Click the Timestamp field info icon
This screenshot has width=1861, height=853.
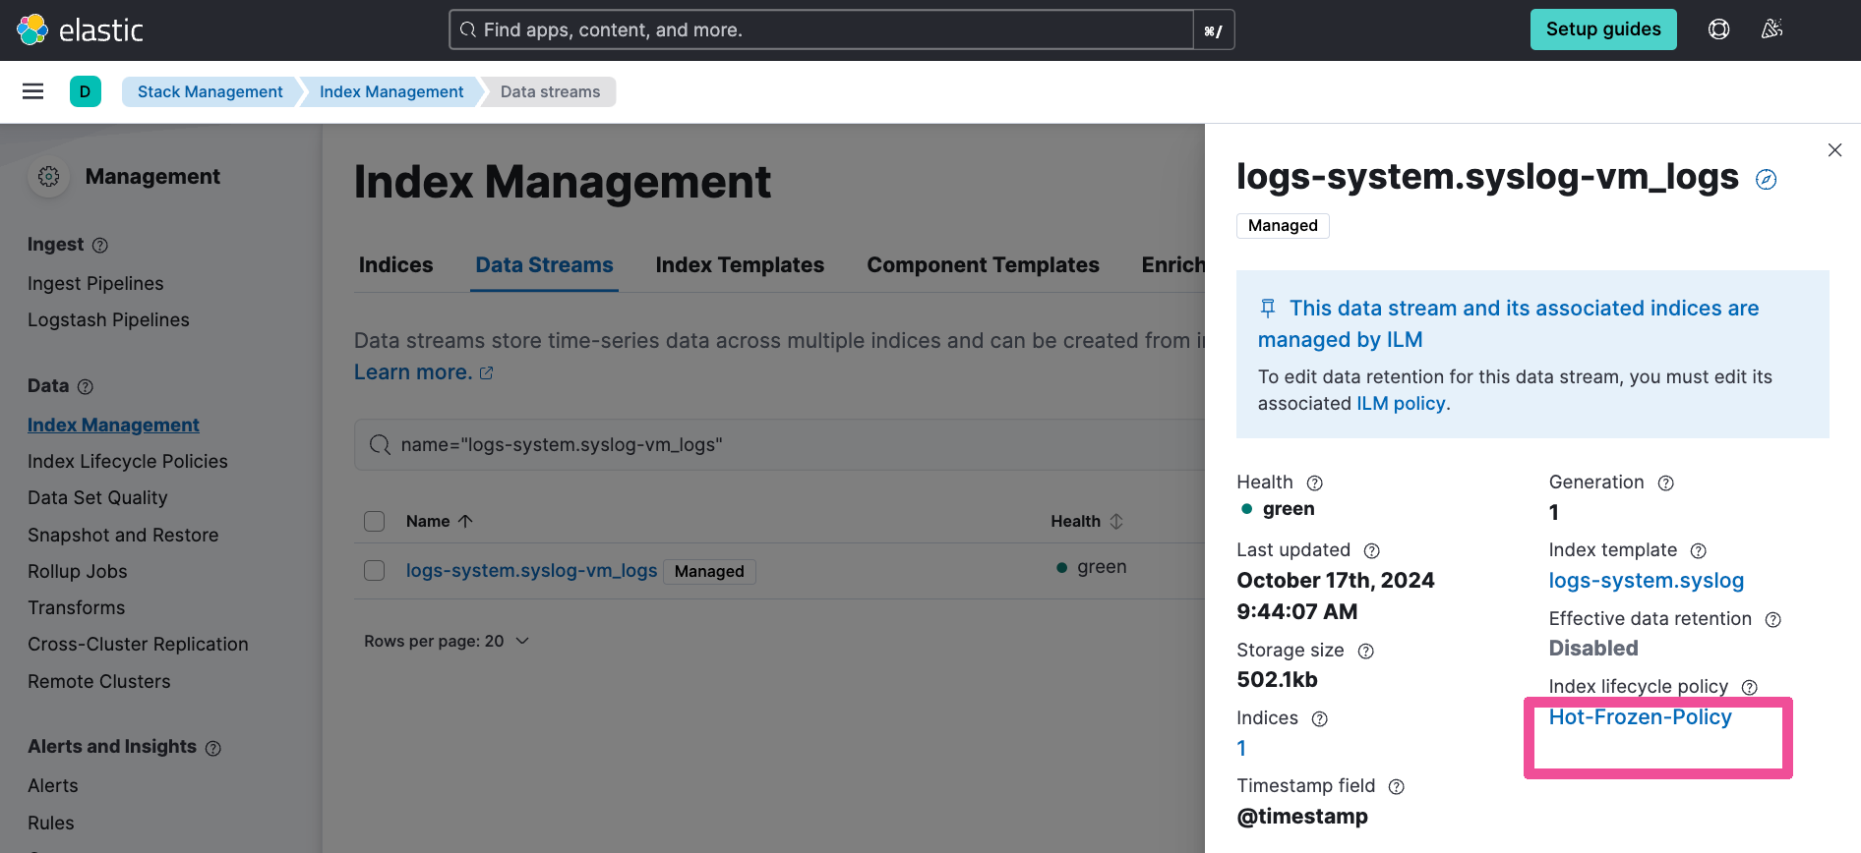(1397, 787)
